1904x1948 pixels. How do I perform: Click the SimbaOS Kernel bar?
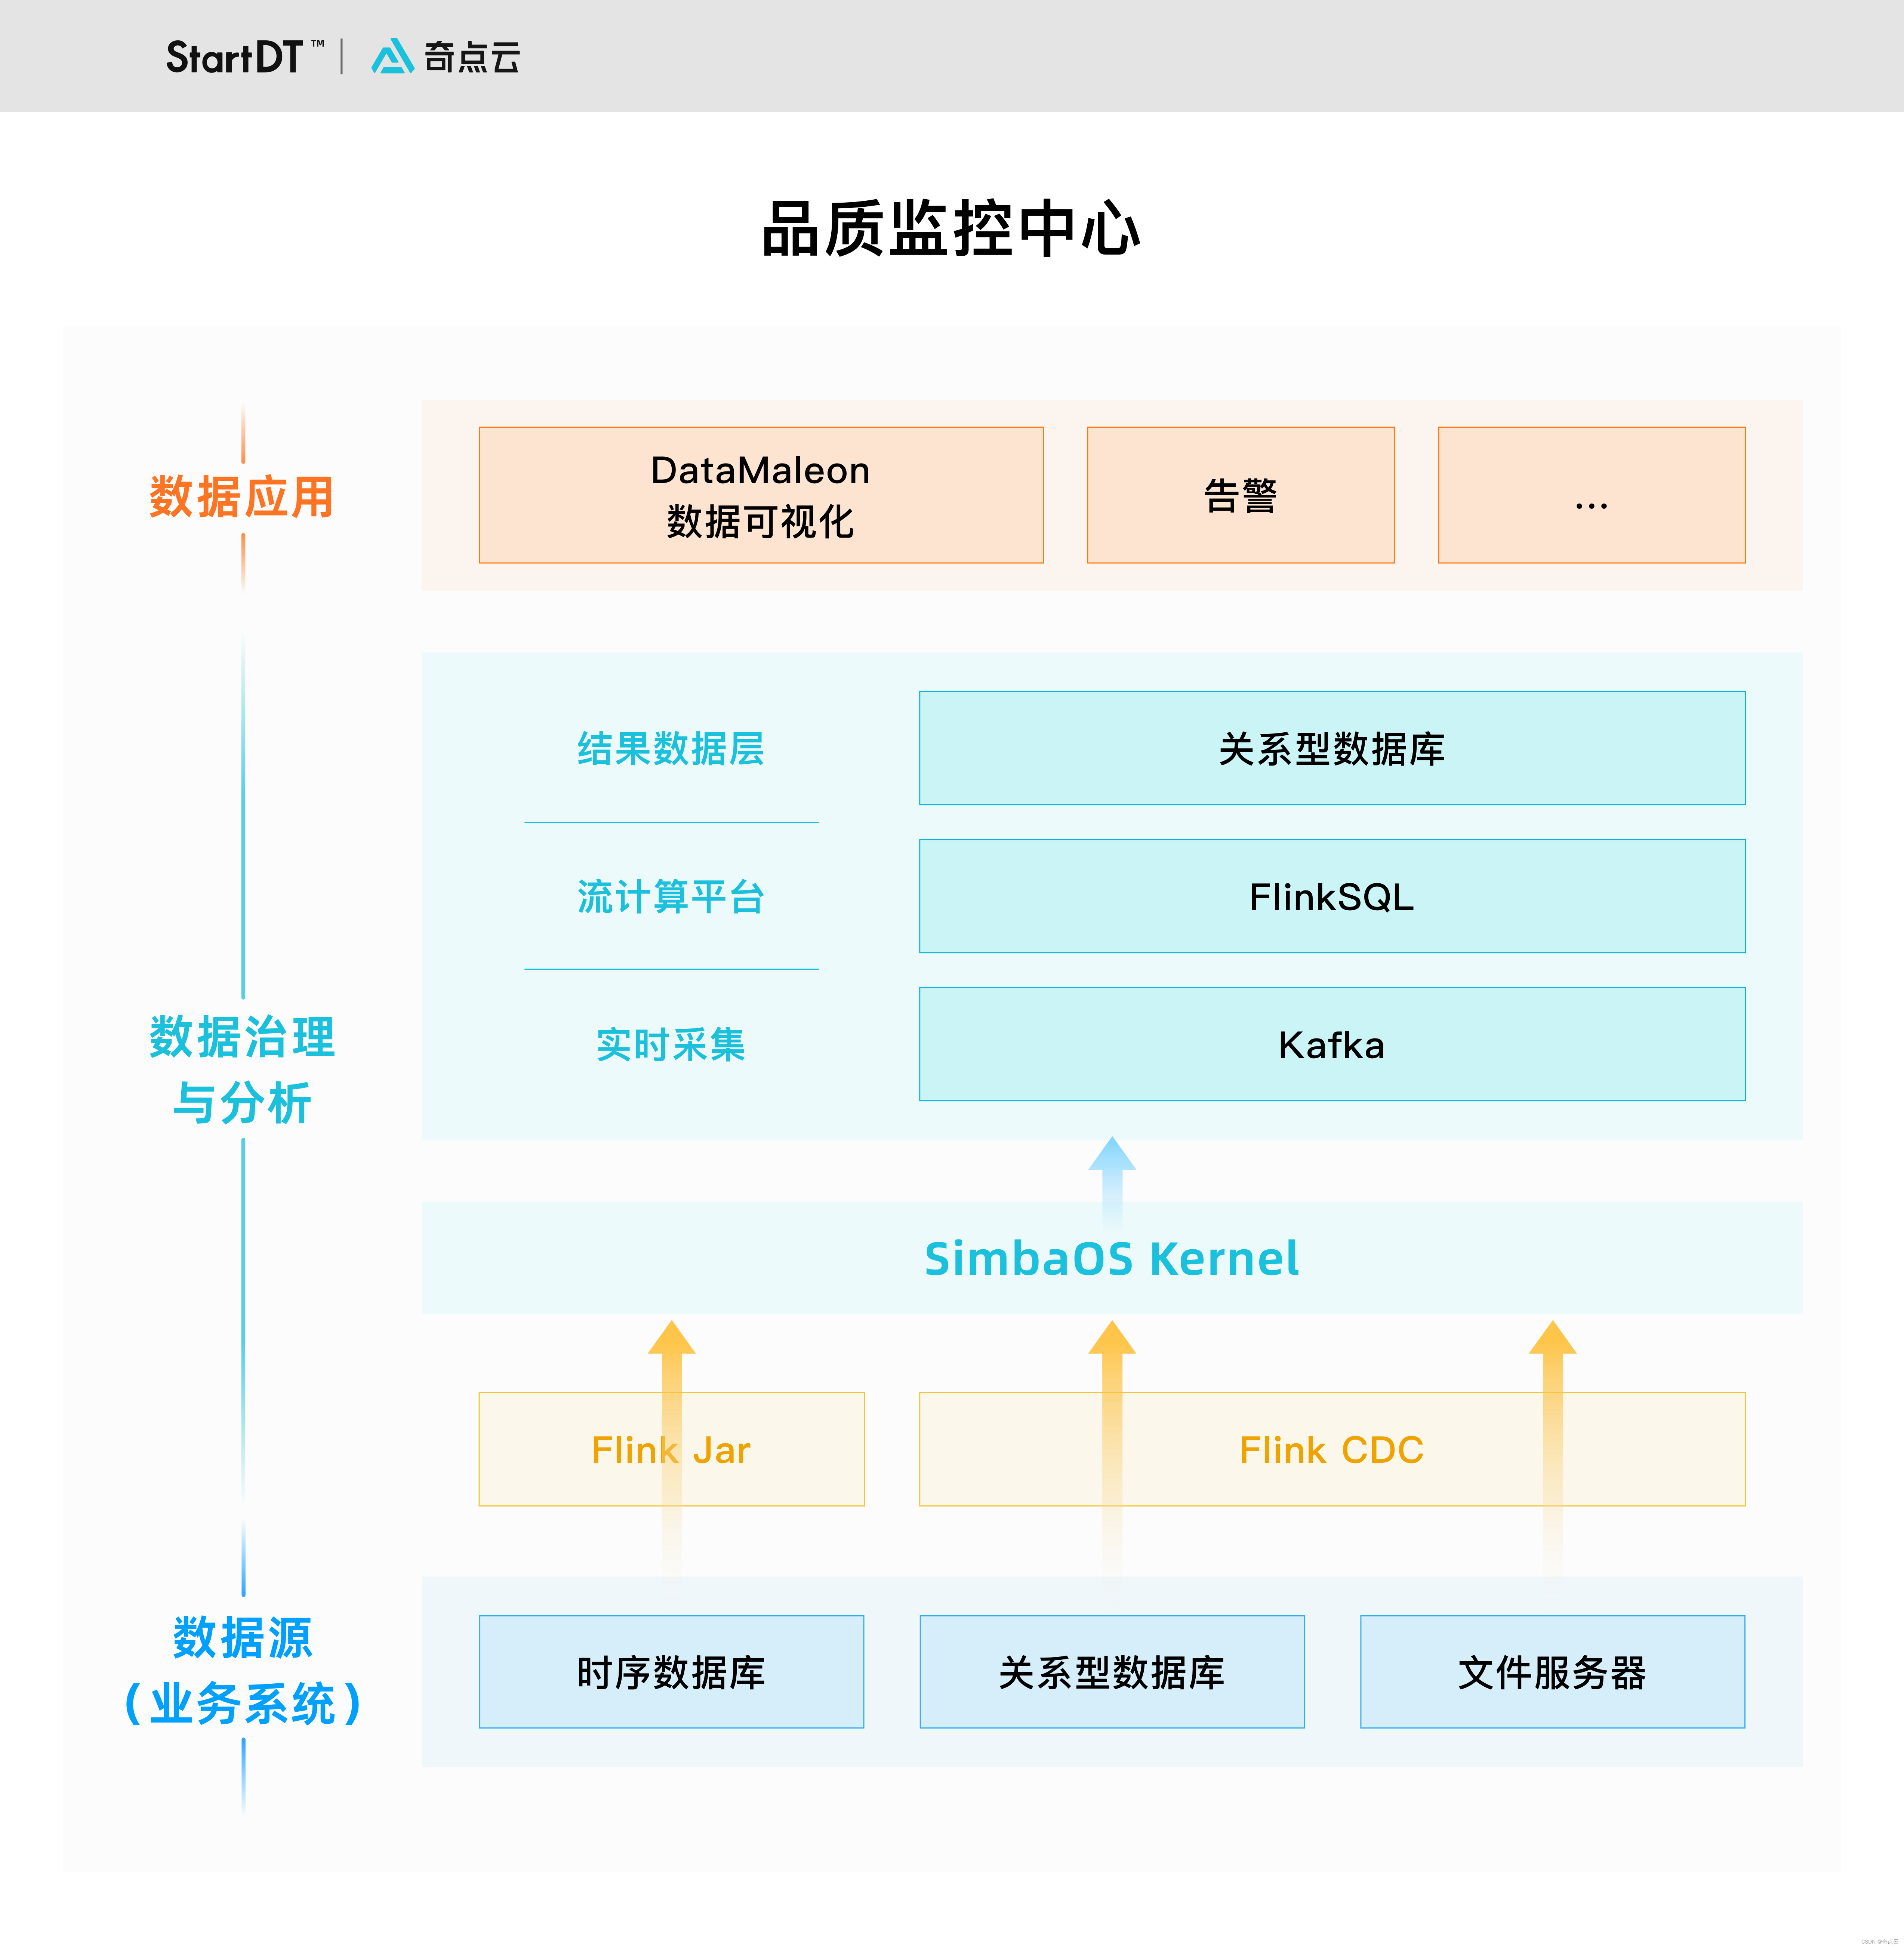point(1112,1258)
